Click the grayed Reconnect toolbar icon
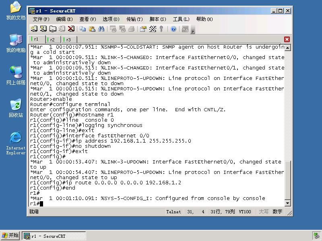The image size is (322, 241). pyautogui.click(x=62, y=29)
